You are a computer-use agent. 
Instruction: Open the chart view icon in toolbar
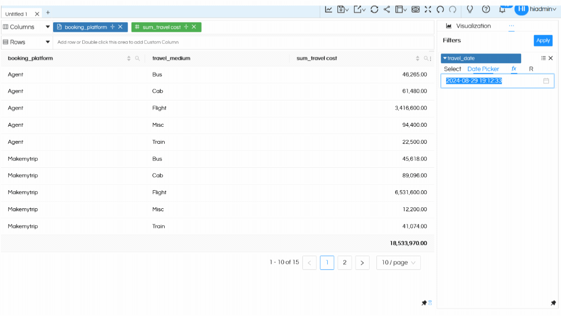328,9
